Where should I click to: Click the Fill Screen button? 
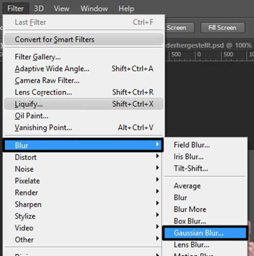[223, 28]
